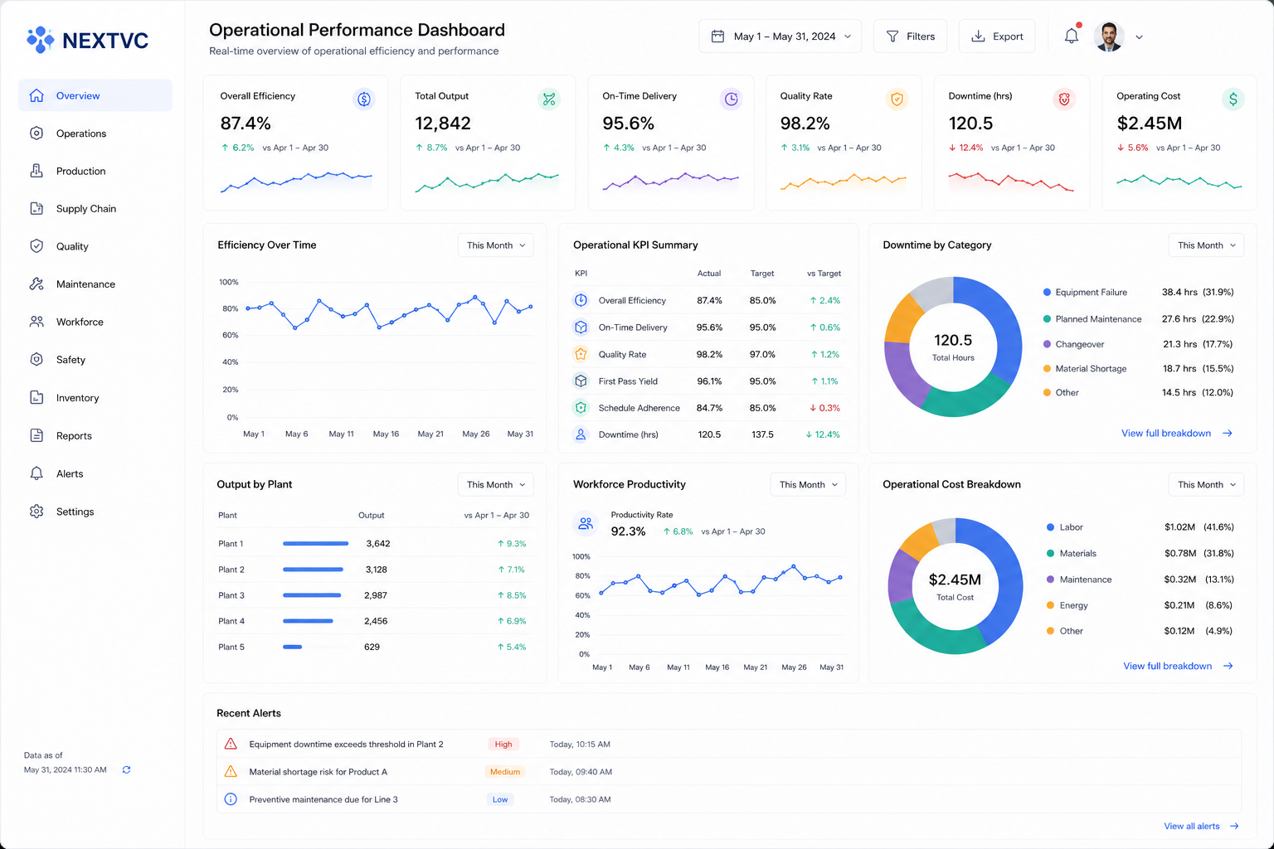
Task: Click the Quality Rate KPI row icon
Action: coord(581,354)
